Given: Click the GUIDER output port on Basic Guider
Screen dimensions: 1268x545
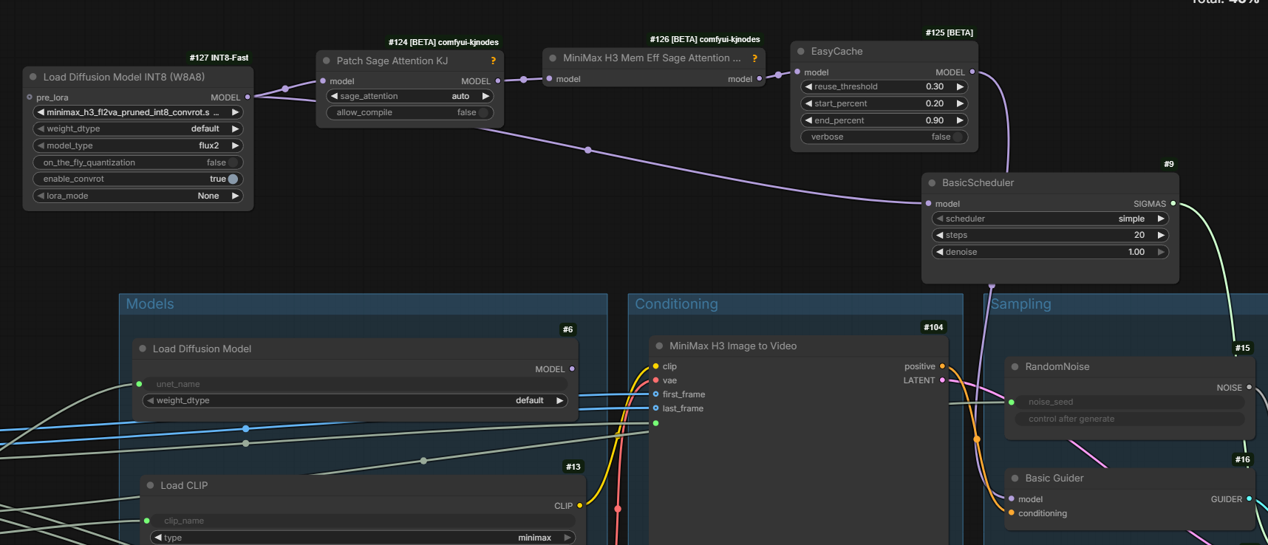Looking at the screenshot, I should (x=1249, y=499).
